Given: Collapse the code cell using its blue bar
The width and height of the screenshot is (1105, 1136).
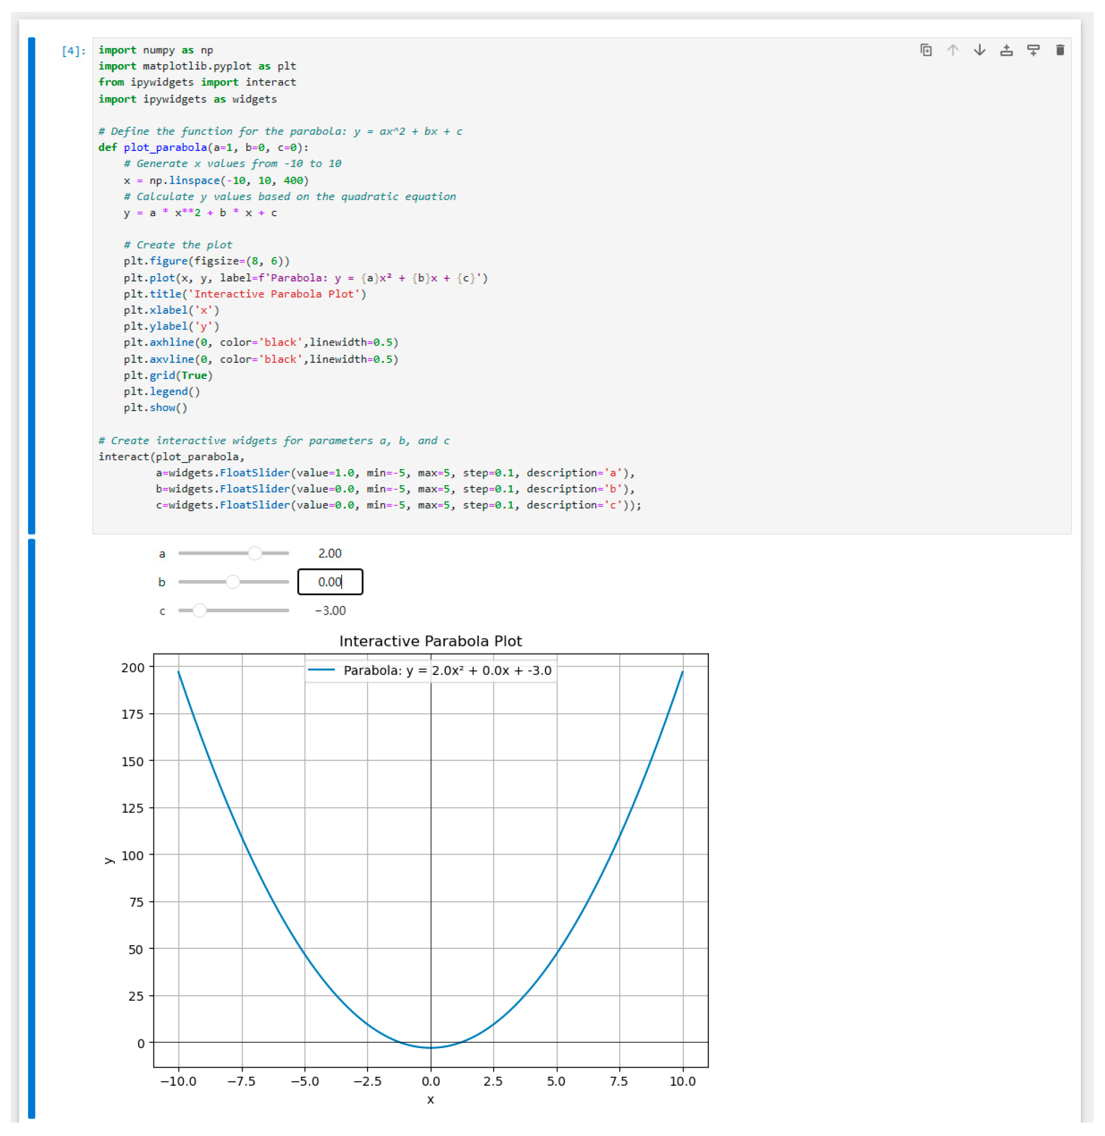Looking at the screenshot, I should click(x=31, y=285).
